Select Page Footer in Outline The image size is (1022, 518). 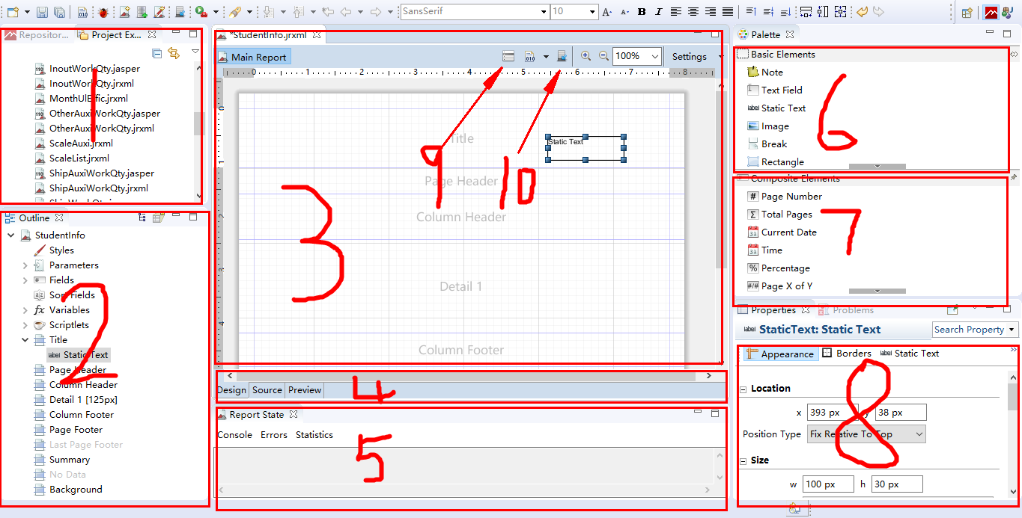(69, 430)
